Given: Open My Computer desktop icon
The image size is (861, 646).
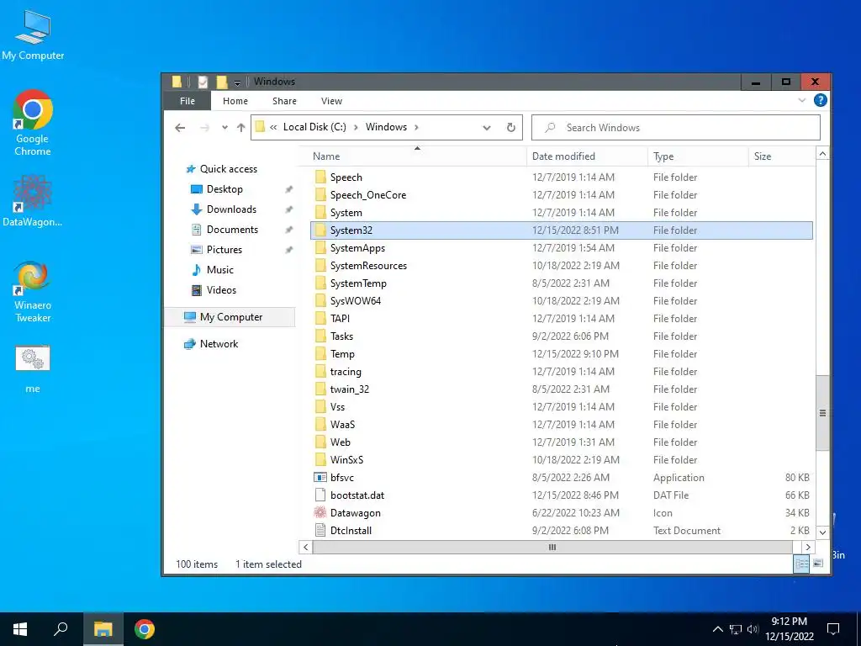Looking at the screenshot, I should pyautogui.click(x=33, y=35).
